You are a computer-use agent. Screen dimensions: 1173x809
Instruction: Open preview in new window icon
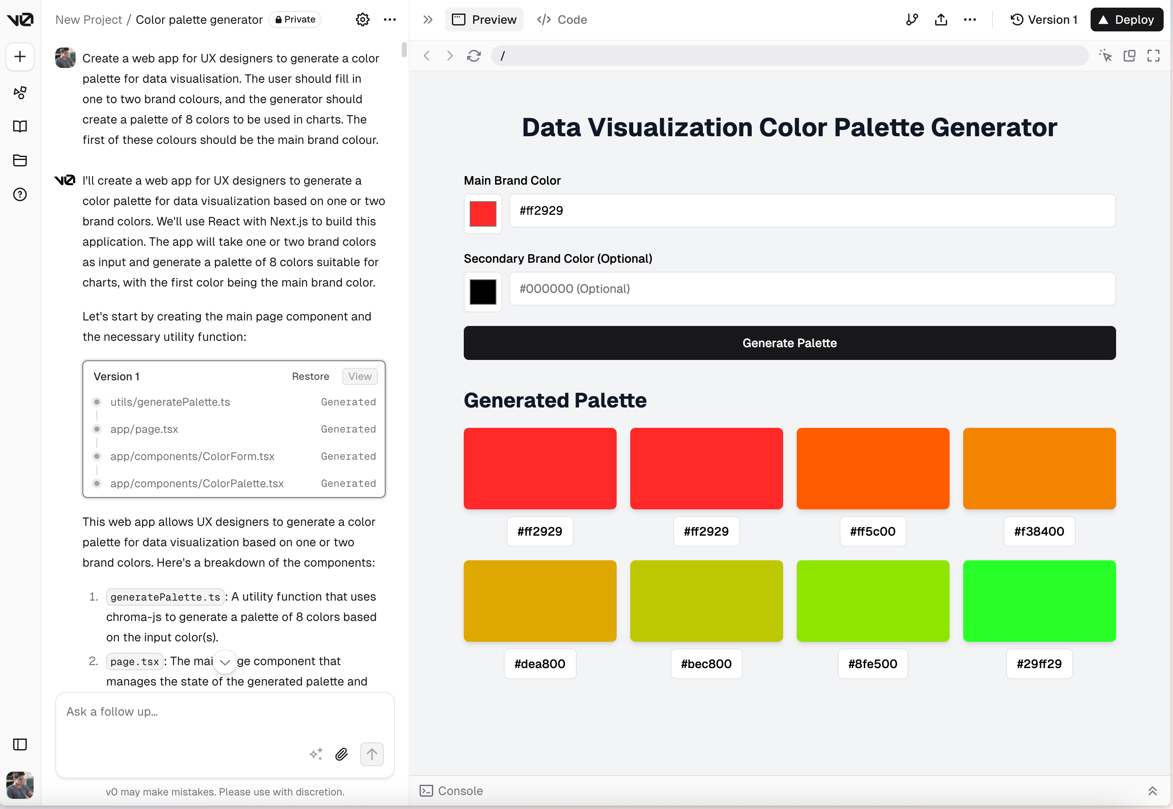click(x=1129, y=55)
